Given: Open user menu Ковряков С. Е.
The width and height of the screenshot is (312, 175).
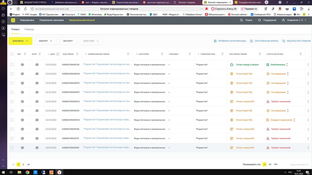Looking at the screenshot, I should (294, 20).
